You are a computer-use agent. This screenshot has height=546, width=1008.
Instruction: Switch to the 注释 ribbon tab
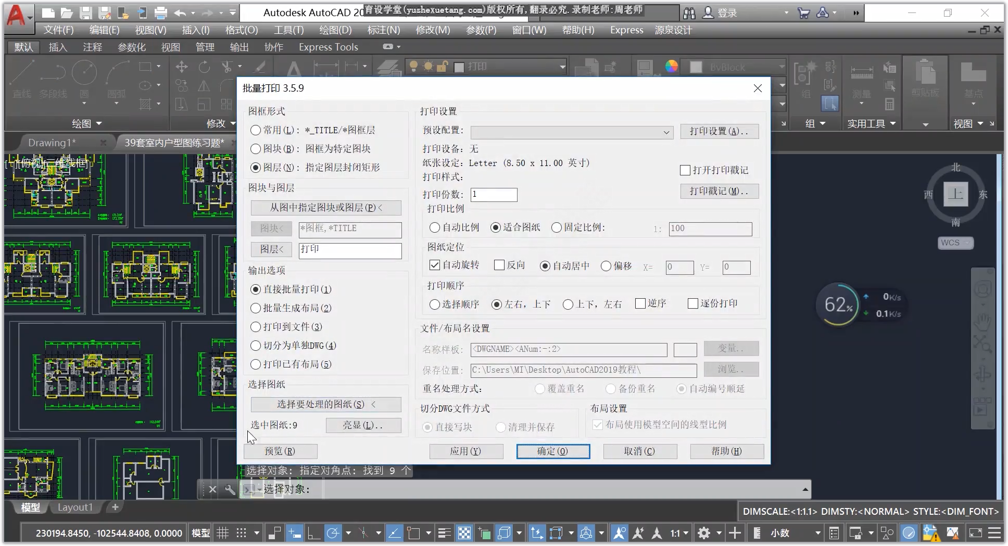point(93,47)
